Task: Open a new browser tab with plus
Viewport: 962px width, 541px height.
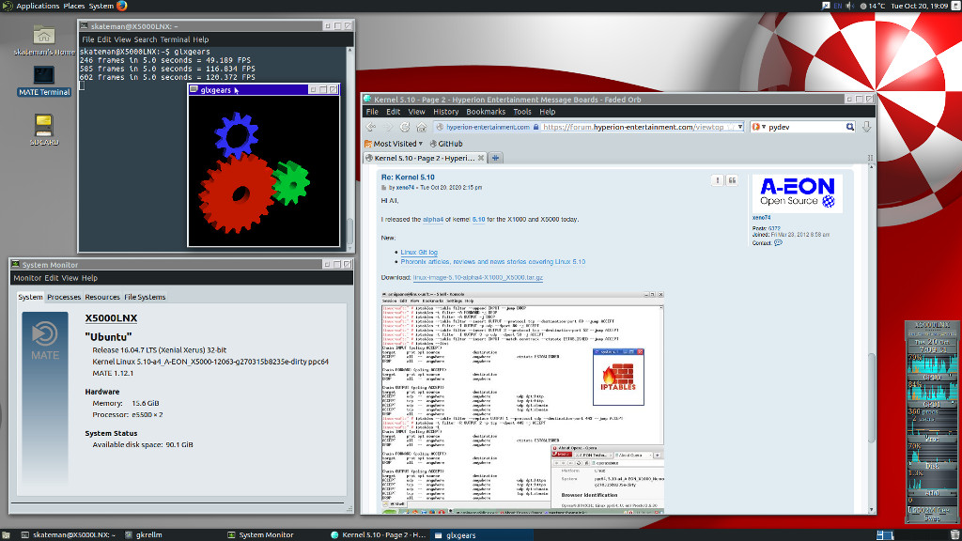Action: pos(495,158)
